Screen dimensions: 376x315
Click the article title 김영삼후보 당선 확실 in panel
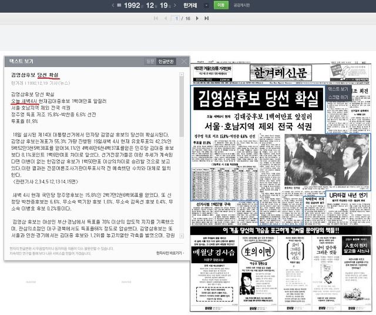[x=35, y=75]
